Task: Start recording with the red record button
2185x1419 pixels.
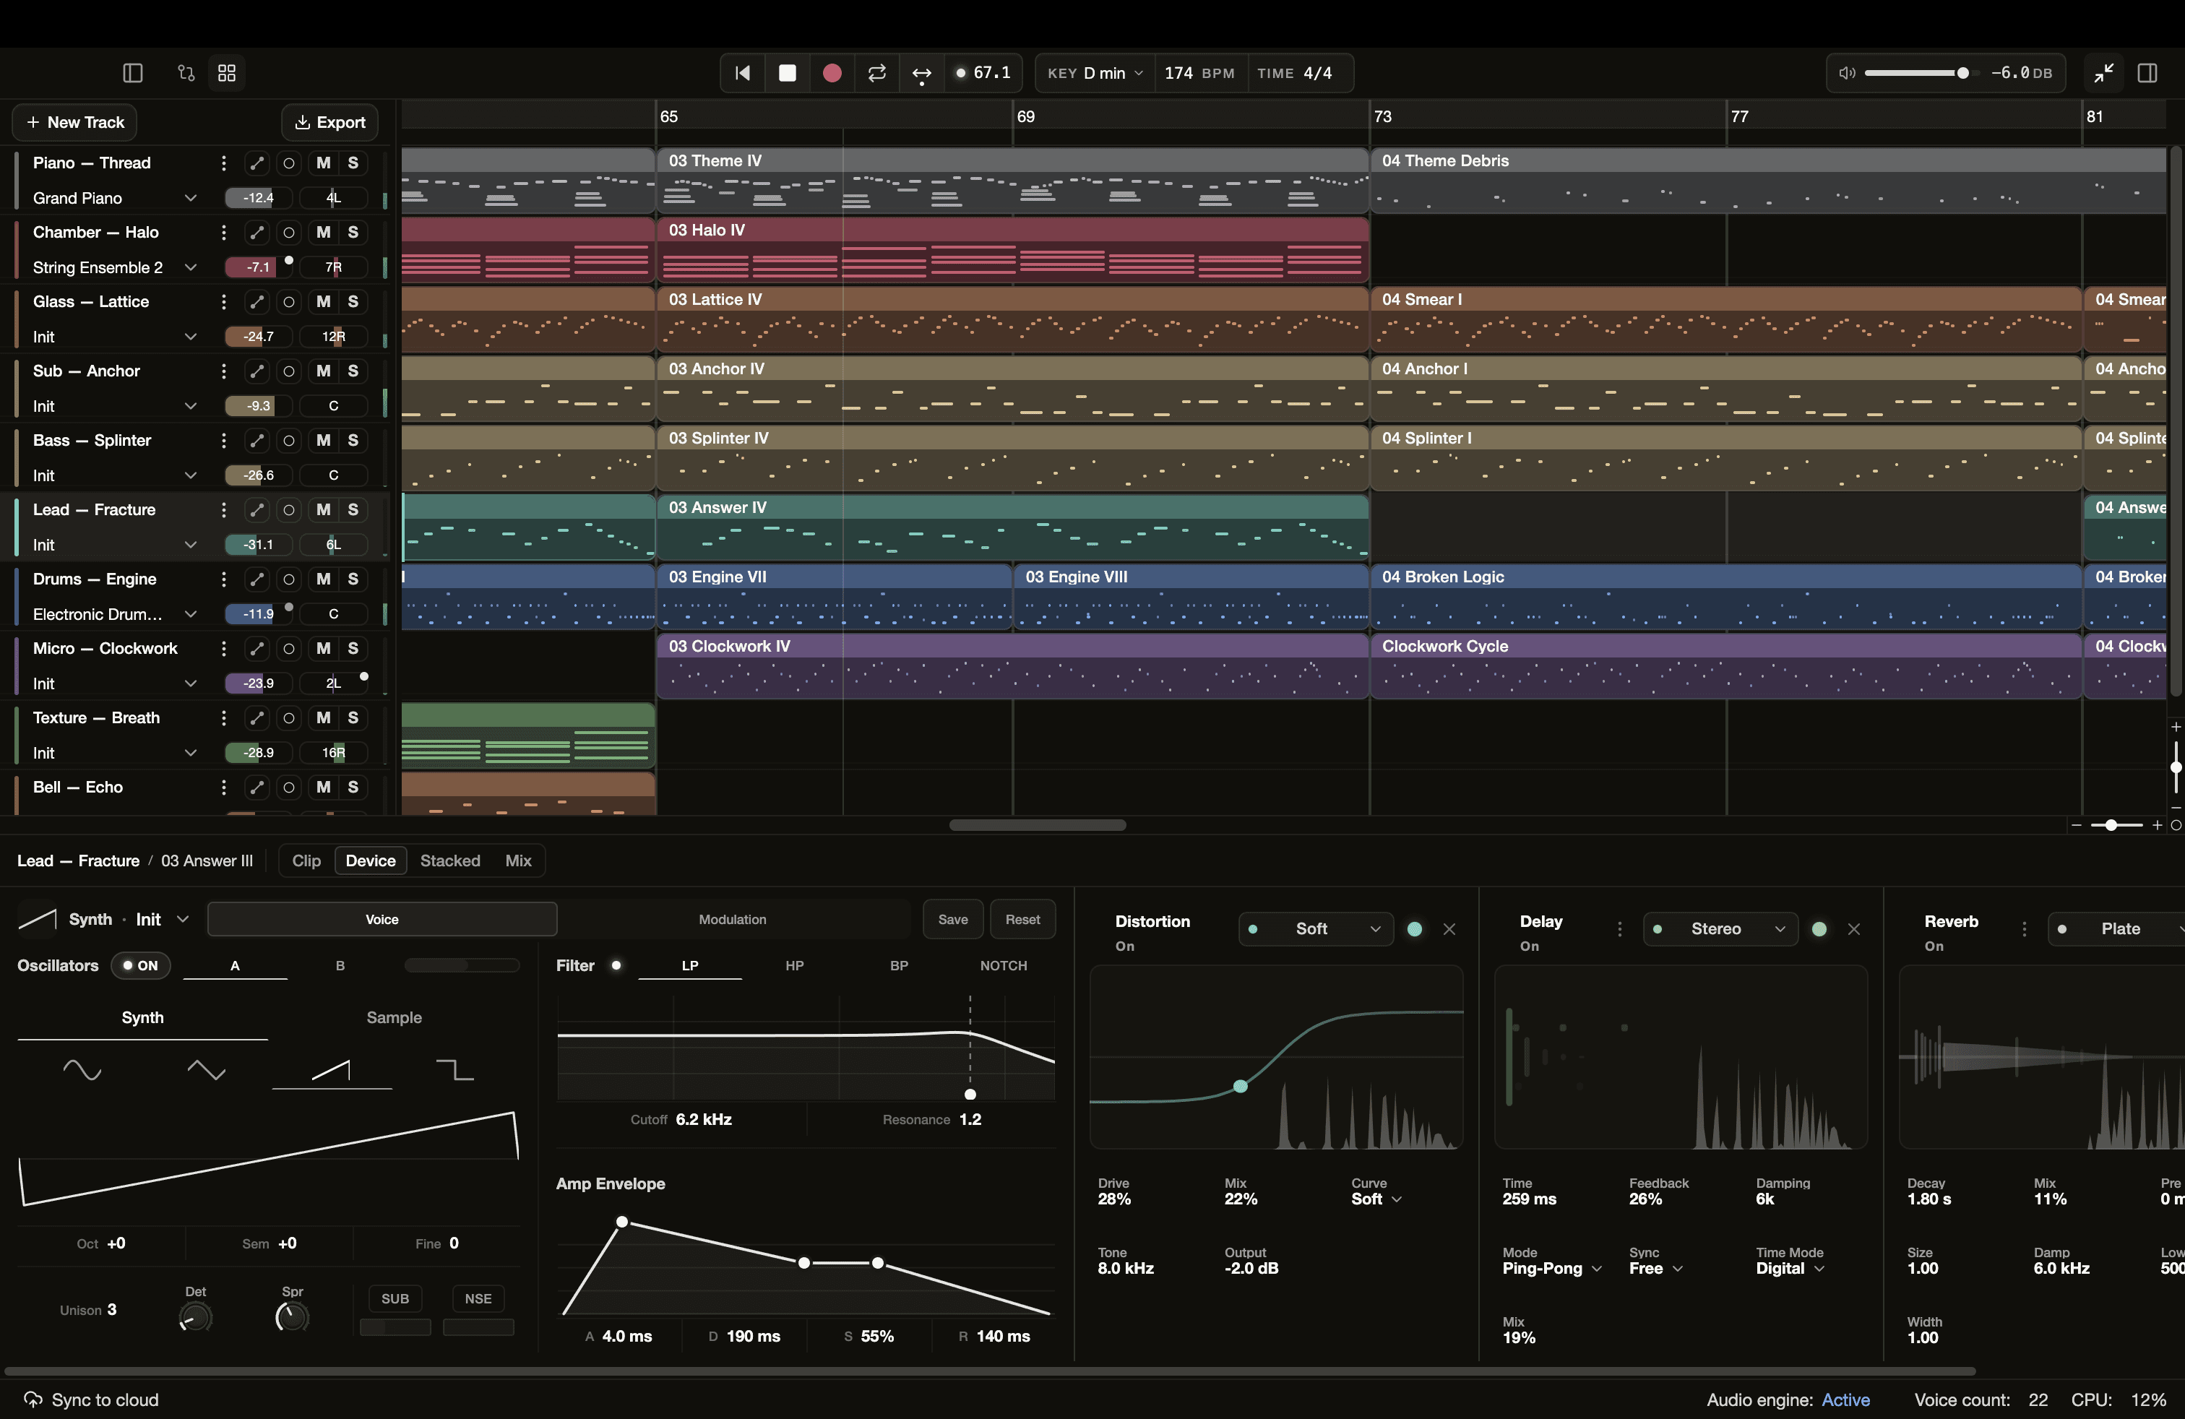Action: [832, 72]
